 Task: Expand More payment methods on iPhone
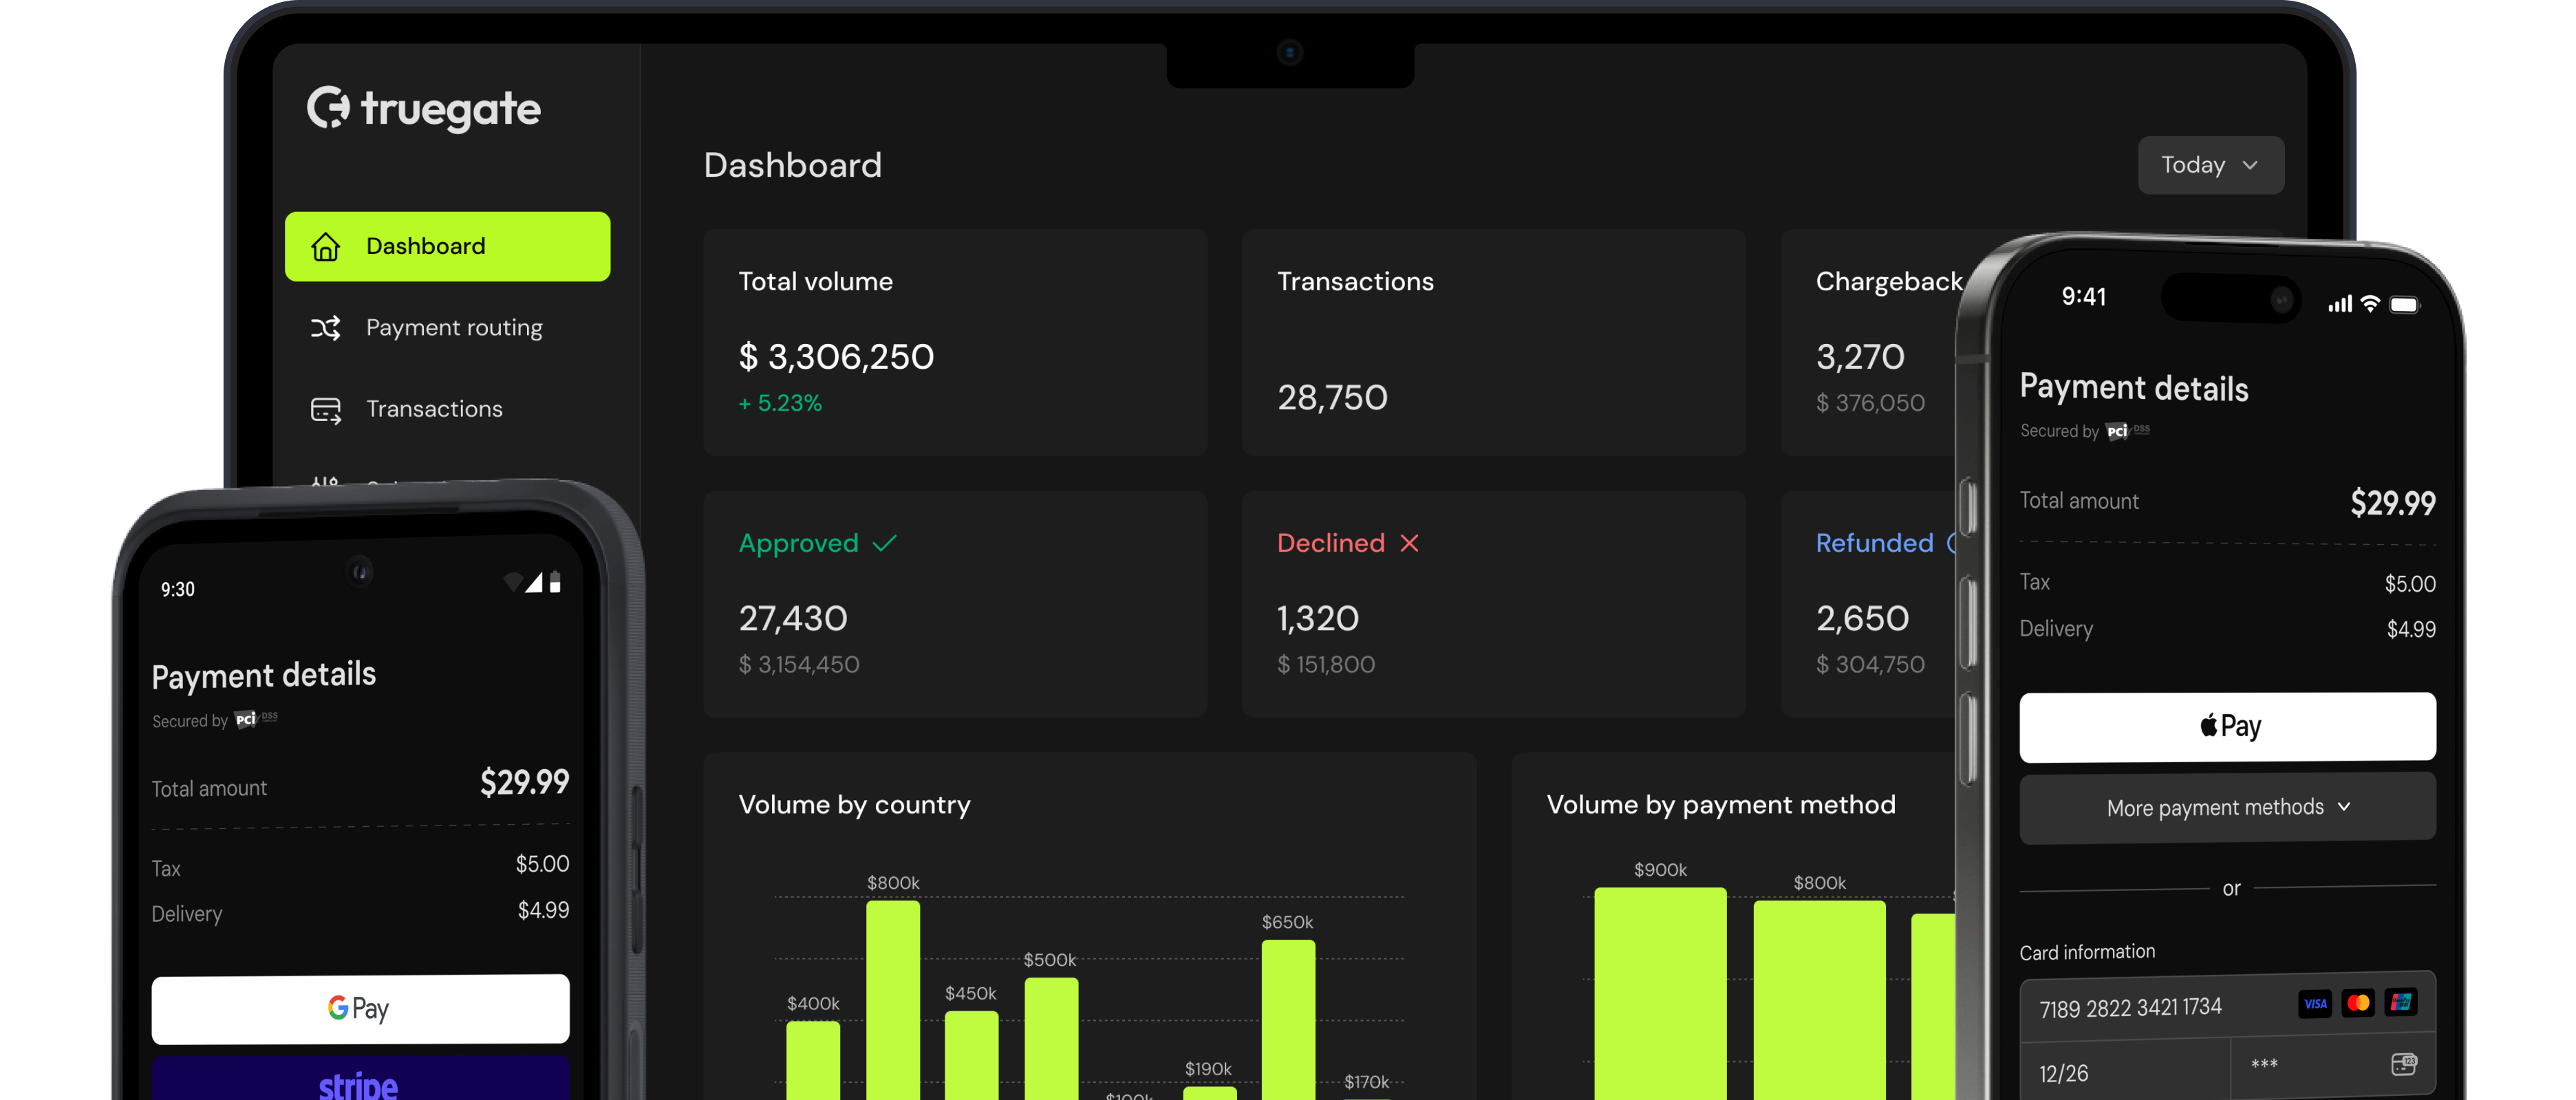click(2227, 807)
